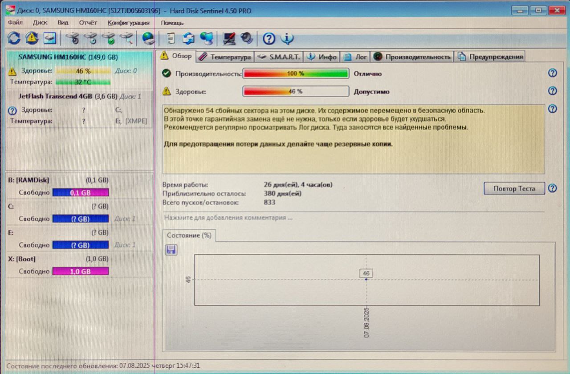Click the comment field 'Нажмите для добавления комментария'
570x374 pixels.
point(354,218)
